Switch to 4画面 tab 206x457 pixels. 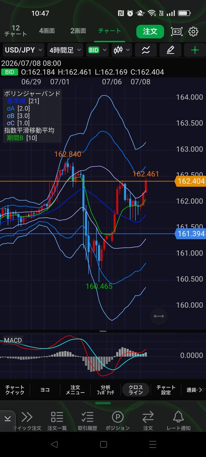(x=47, y=30)
